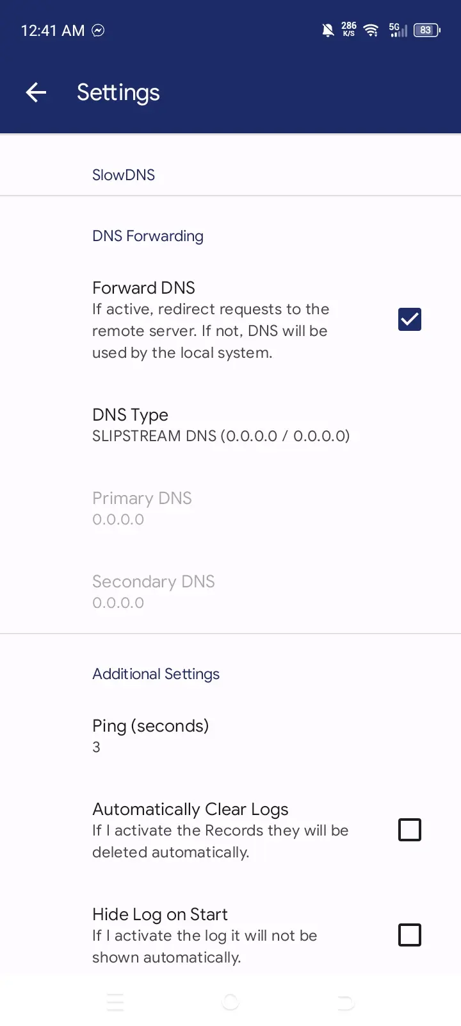
Task: Open the Ping (seconds) setting
Action: point(230,736)
